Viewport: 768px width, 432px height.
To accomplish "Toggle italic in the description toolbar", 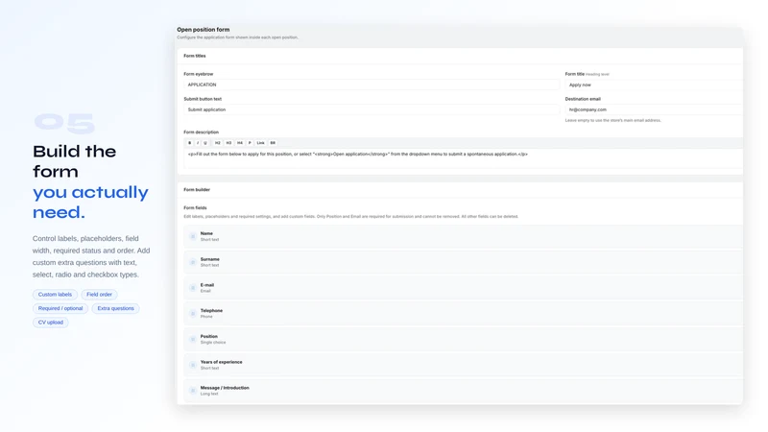I will [x=198, y=143].
